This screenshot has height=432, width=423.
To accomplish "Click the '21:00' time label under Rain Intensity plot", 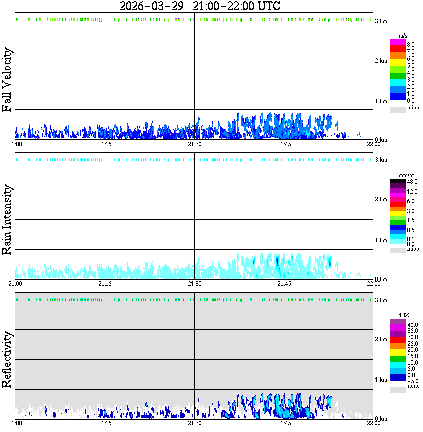I will pos(15,284).
